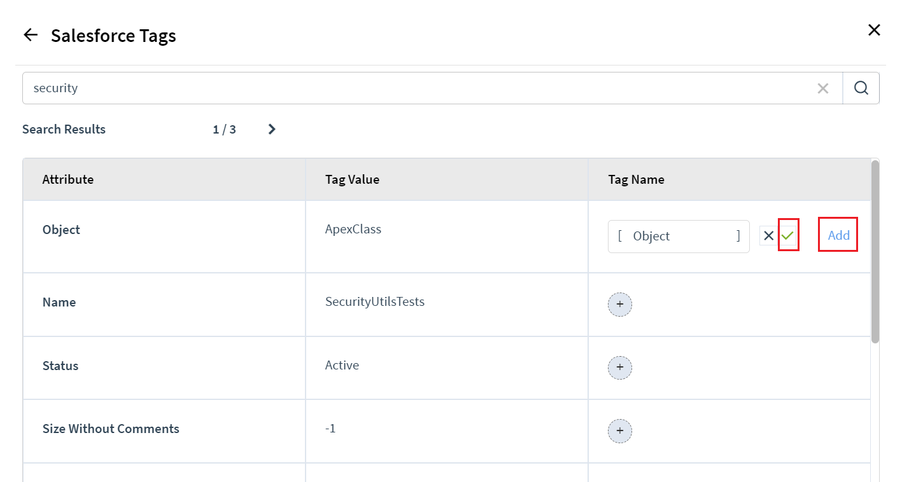Click the ApexClass tag value
Viewport: 902px width, 482px height.
coord(353,229)
